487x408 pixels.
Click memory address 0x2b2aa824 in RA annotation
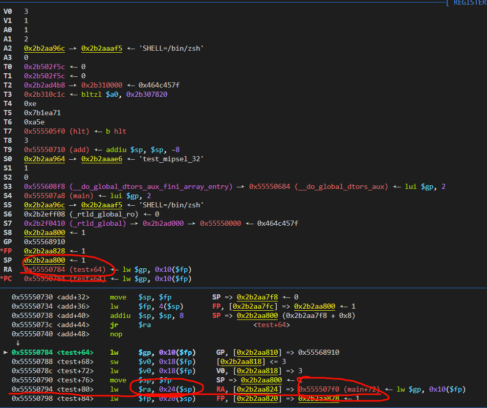[x=257, y=389]
